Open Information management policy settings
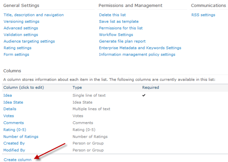The height and width of the screenshot is (162, 228). point(137,55)
